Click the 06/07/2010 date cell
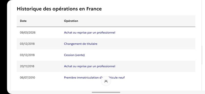 (27, 78)
